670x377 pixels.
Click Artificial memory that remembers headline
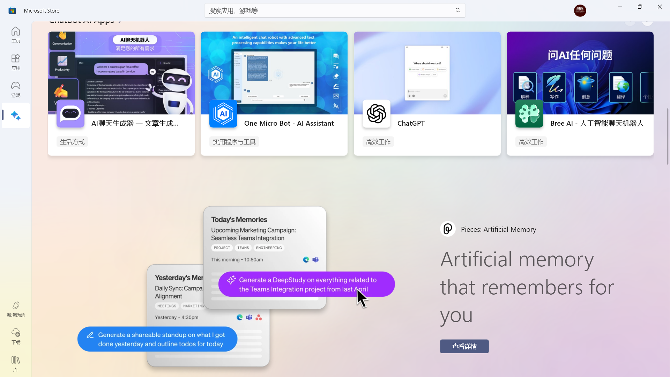point(527,287)
